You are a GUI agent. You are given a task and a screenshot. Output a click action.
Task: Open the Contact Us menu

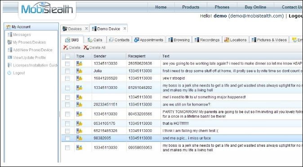(292, 7)
